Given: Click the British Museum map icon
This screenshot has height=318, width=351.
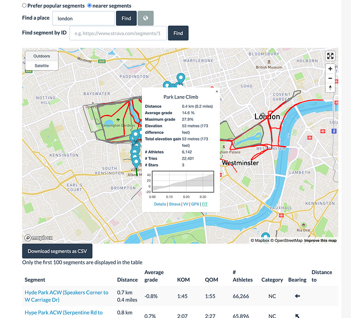Looking at the screenshot, I should [x=269, y=62].
